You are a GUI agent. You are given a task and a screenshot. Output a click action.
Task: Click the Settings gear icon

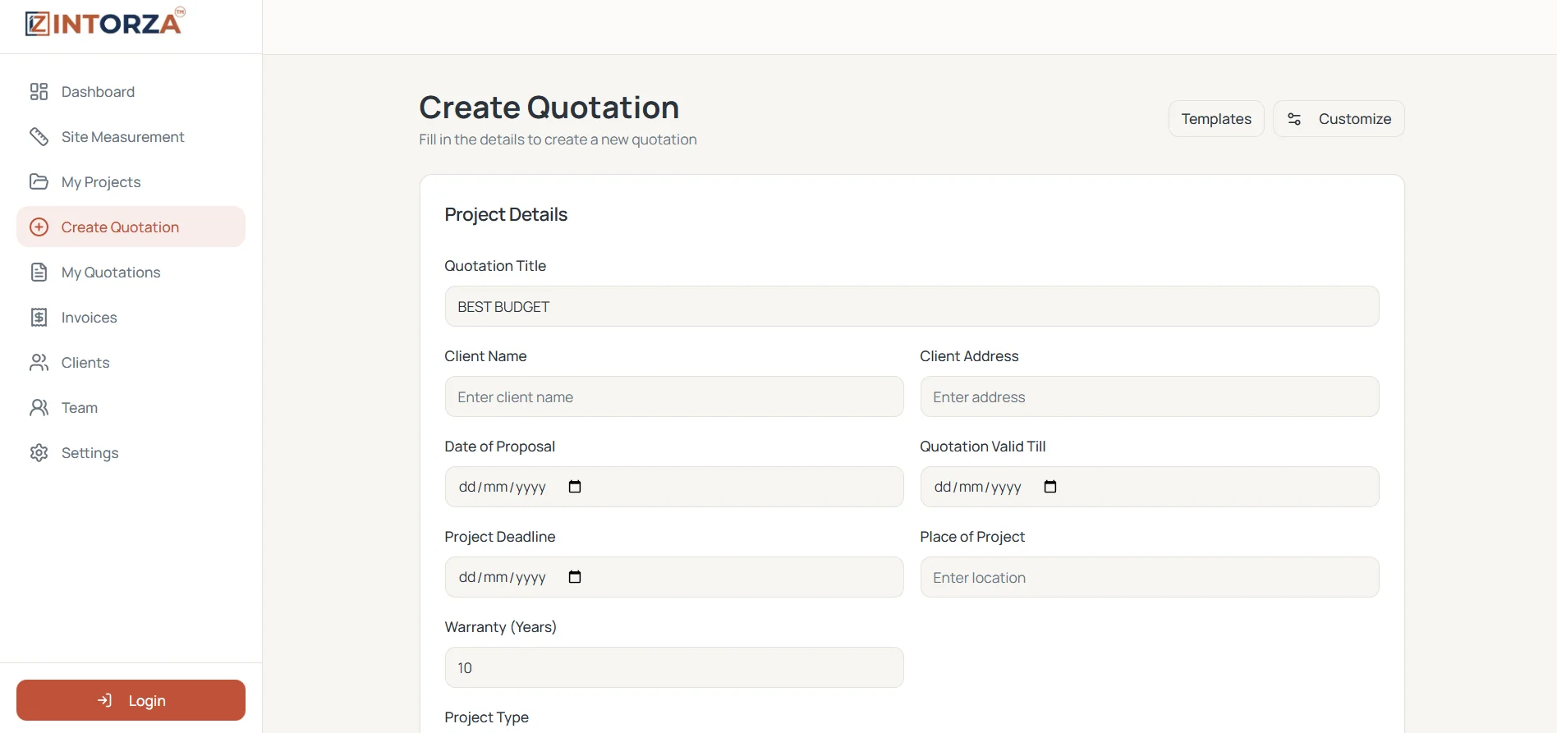pyautogui.click(x=39, y=452)
